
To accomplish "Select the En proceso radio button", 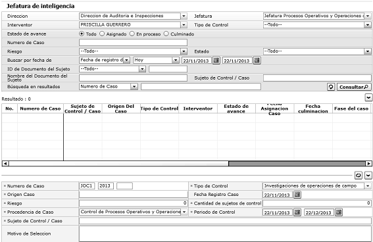I will 132,34.
